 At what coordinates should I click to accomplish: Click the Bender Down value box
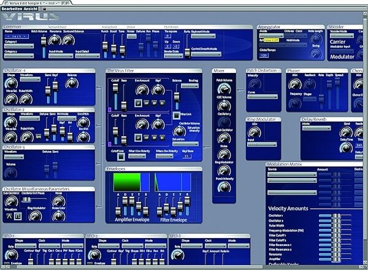pos(176,46)
